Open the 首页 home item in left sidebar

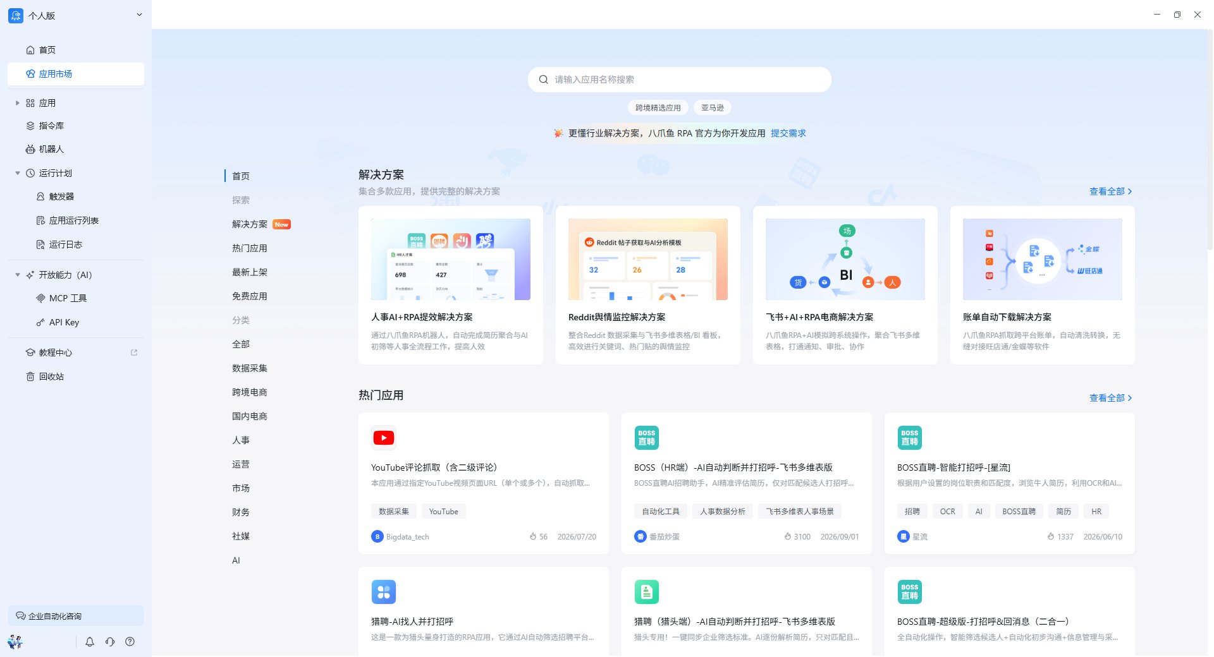tap(76, 50)
